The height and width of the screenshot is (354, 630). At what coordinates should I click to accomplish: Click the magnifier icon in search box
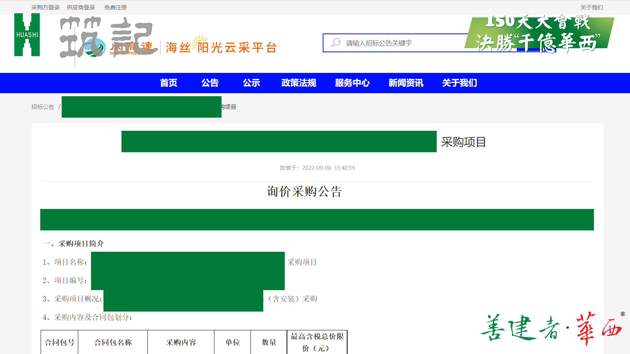pyautogui.click(x=335, y=43)
